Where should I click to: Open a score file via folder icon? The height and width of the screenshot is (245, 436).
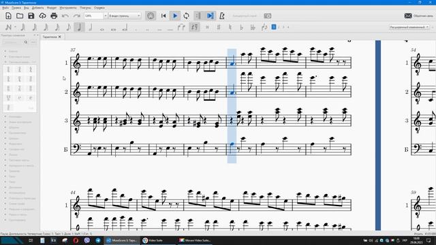point(20,16)
